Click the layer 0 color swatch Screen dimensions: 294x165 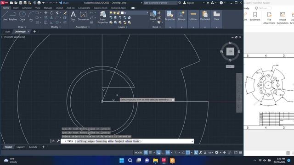[122, 13]
